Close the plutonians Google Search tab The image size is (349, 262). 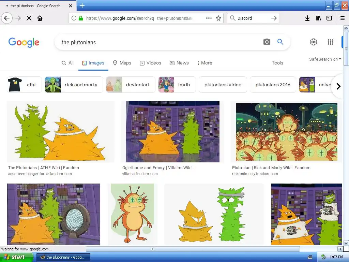click(x=71, y=6)
